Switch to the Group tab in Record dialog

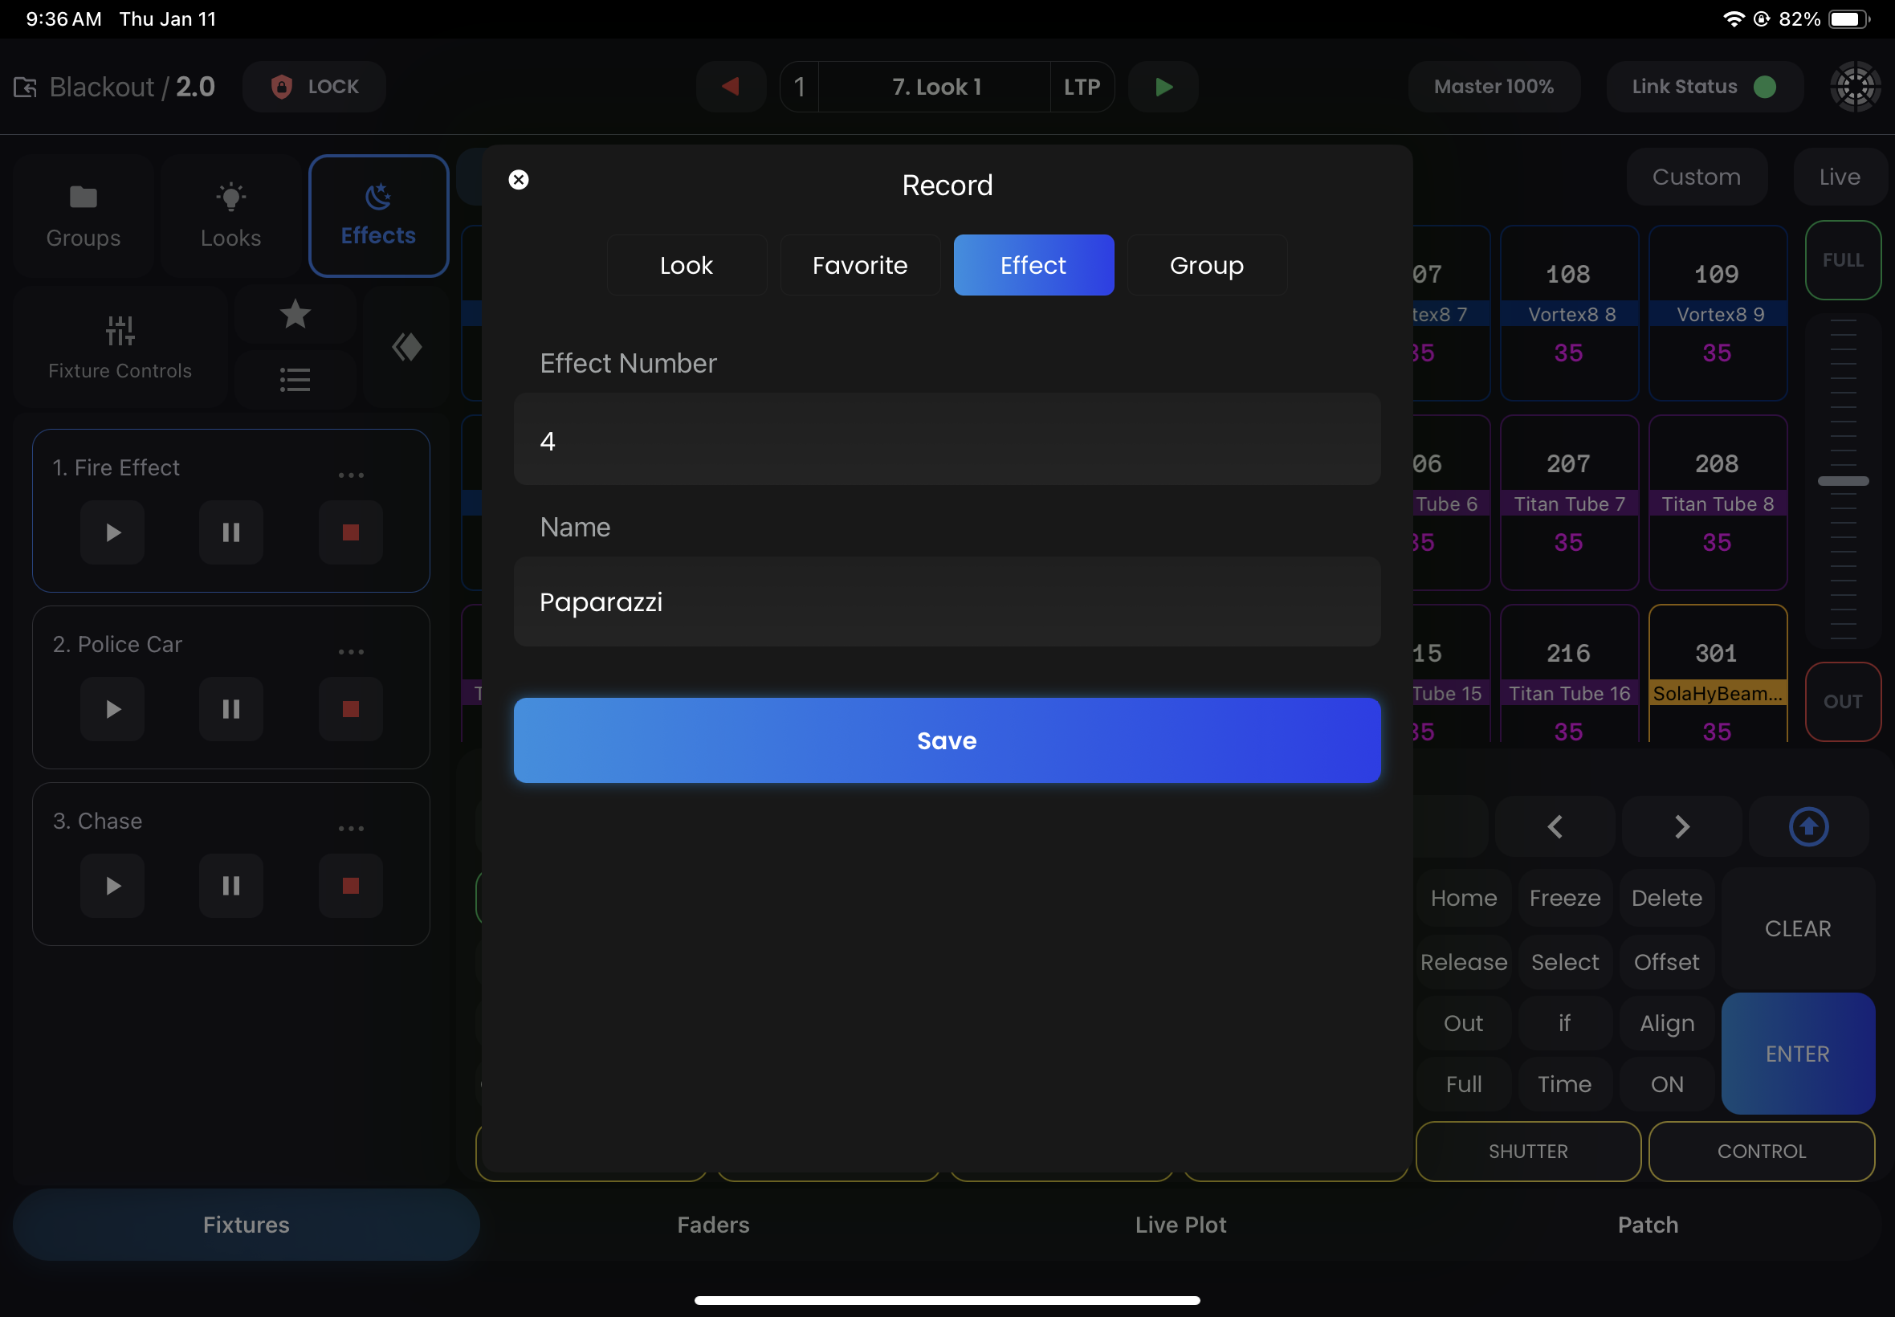[1205, 265]
